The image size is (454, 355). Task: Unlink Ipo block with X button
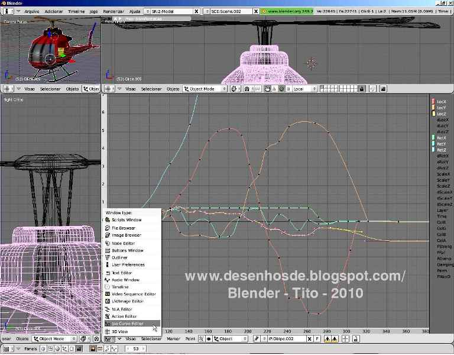pyautogui.click(x=310, y=339)
